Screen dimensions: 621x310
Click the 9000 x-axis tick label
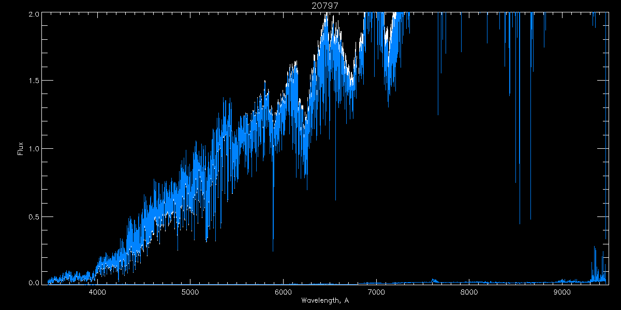click(x=561, y=292)
